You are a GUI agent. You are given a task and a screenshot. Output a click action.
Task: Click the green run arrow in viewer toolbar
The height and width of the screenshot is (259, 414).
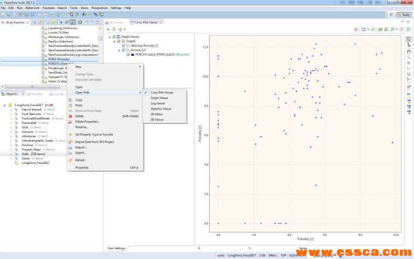tap(108, 29)
